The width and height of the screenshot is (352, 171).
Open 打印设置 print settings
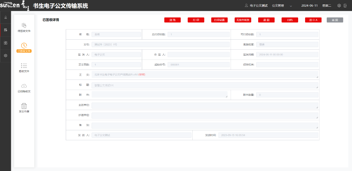pyautogui.click(x=219, y=20)
